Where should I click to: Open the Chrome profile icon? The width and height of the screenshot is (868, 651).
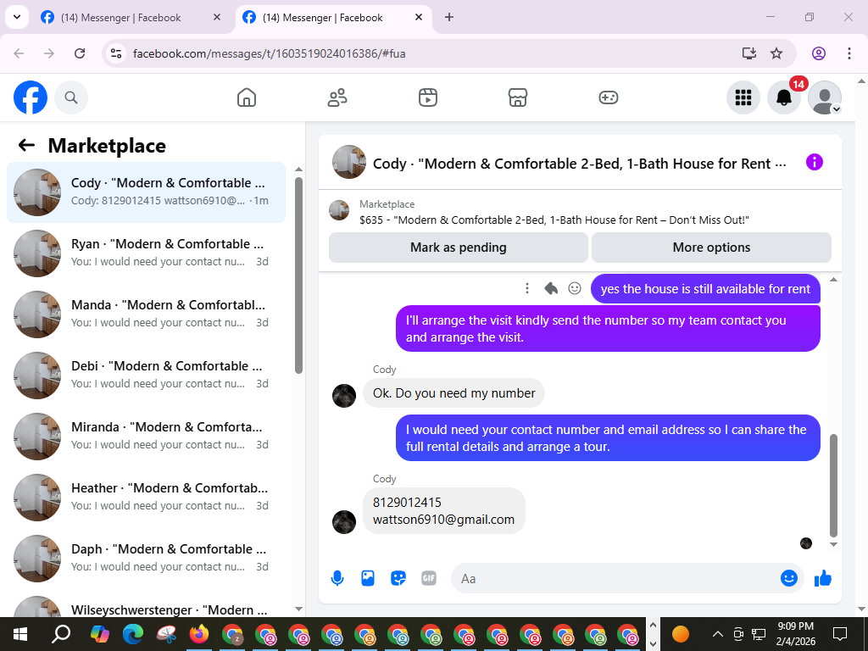[819, 53]
